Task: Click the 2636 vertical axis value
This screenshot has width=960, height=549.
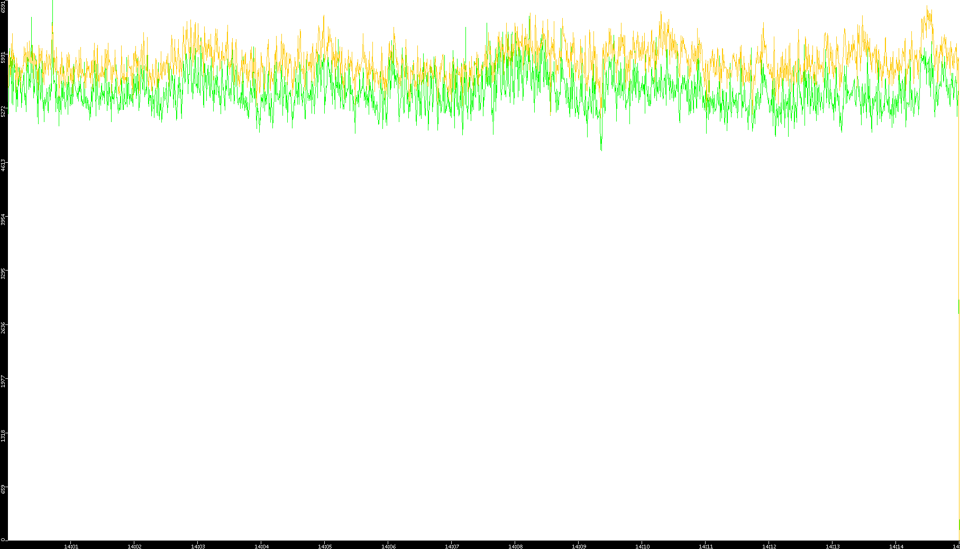Action: pos(3,328)
